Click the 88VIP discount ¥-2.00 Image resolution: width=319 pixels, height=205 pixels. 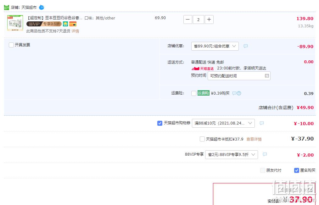point(305,155)
